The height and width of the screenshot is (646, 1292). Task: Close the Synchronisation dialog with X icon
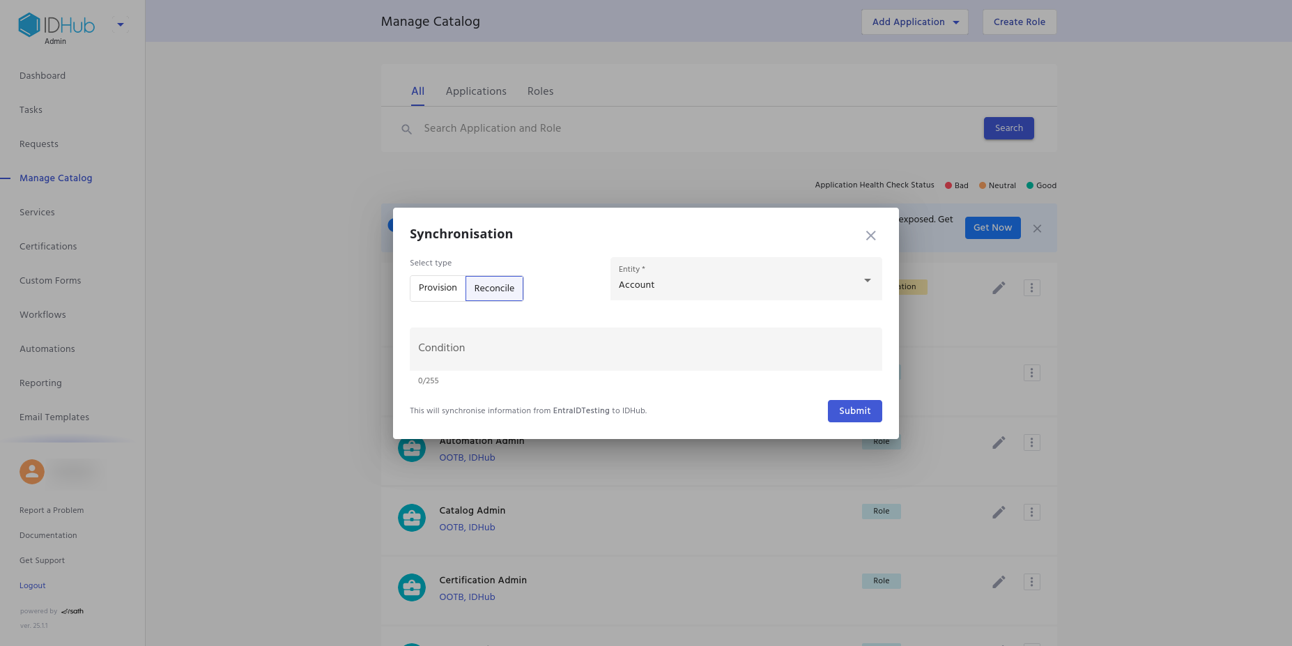(x=870, y=236)
